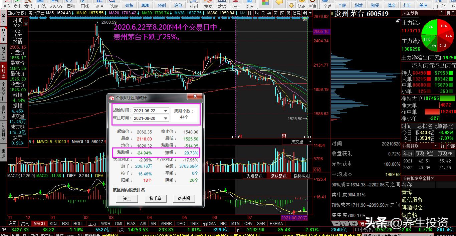Screen dimensions: 456x236
Task: Open the 数据 data toolbar icon
Action: coord(222,4)
